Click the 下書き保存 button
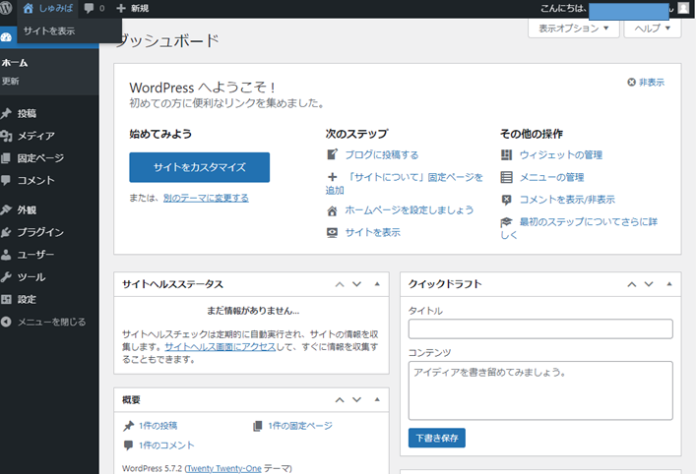 [437, 438]
